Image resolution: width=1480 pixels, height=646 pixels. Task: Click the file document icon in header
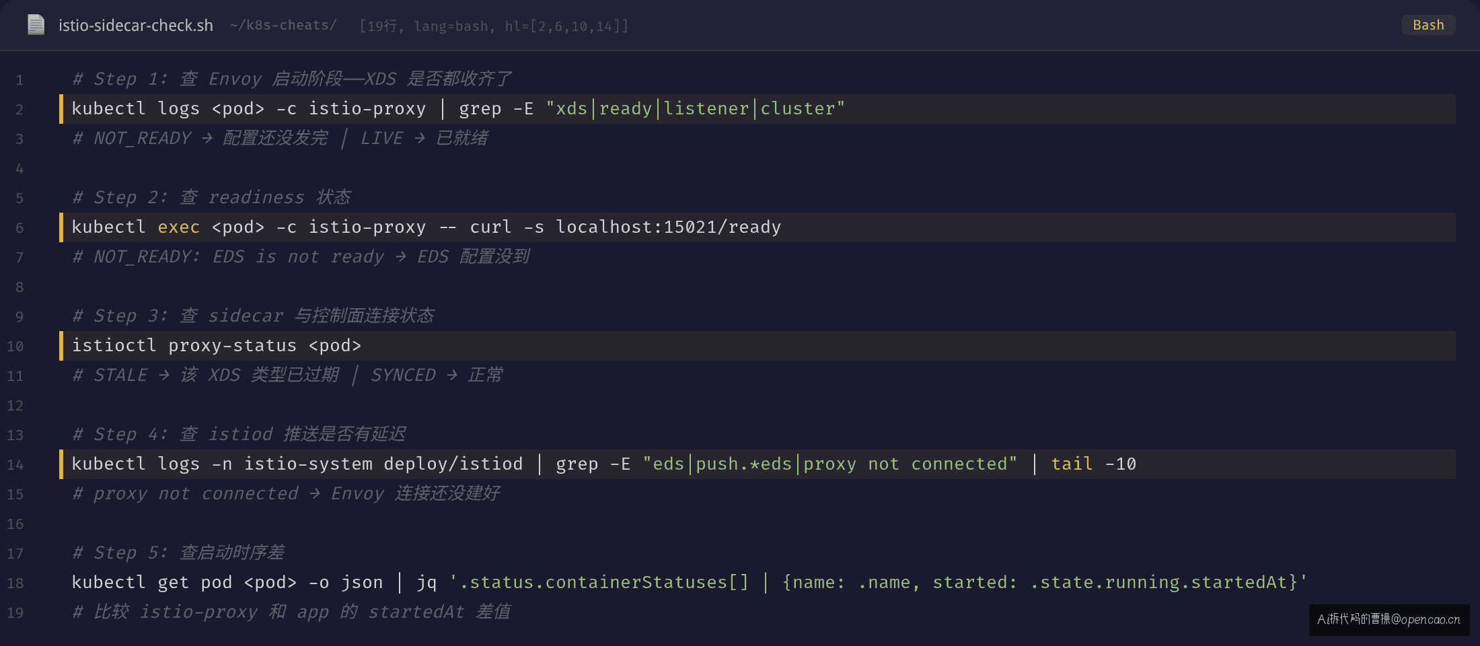point(36,25)
